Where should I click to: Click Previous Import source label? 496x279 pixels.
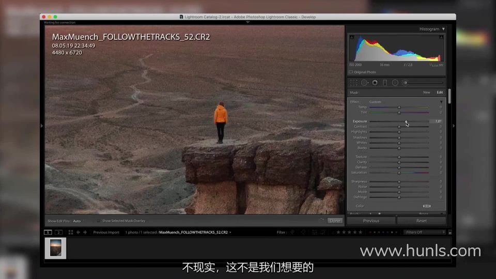(106, 232)
